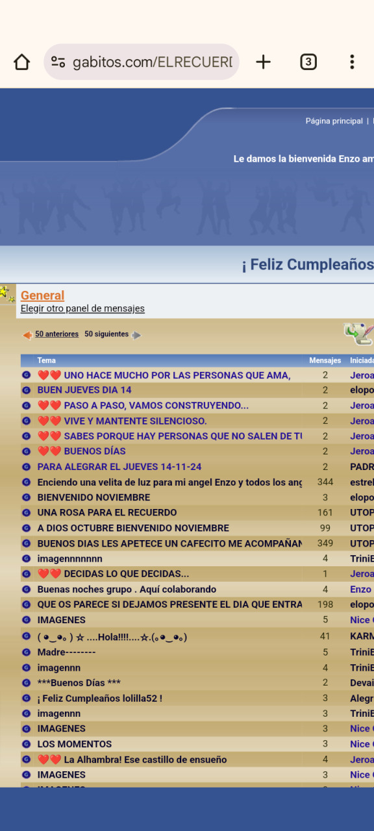374x831 pixels.
Task: Open topic ***Buenos Días ***
Action: [x=79, y=683]
